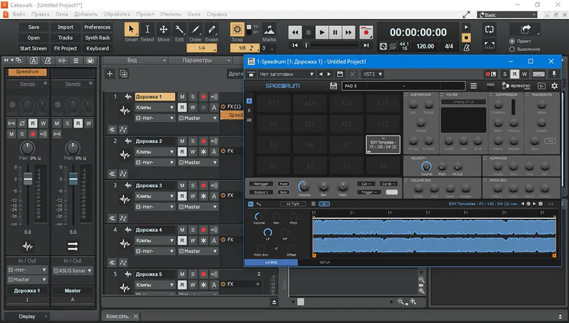Screen dimensions: 569x323
Task: Adjust the Master channel volume fader
Action: [73, 179]
